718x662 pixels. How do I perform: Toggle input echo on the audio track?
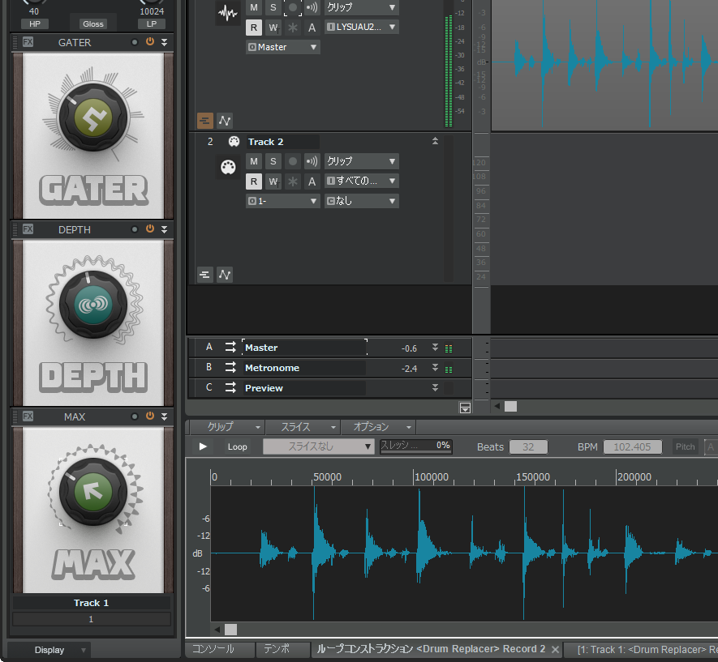(x=312, y=7)
